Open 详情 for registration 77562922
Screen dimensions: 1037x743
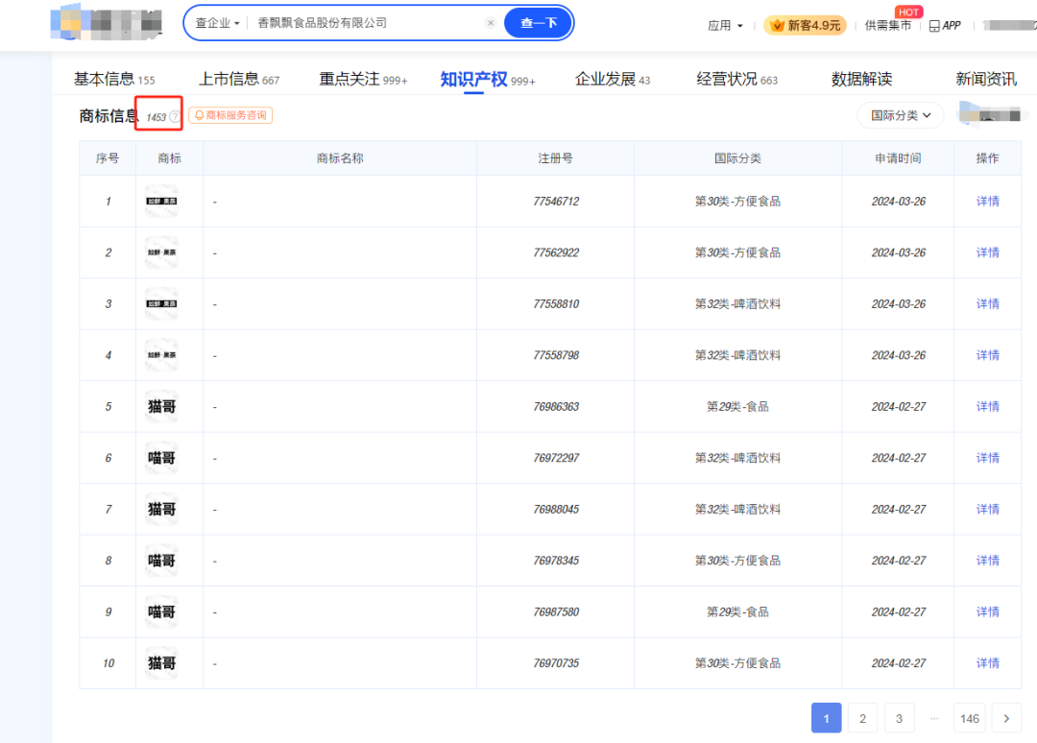coord(987,252)
